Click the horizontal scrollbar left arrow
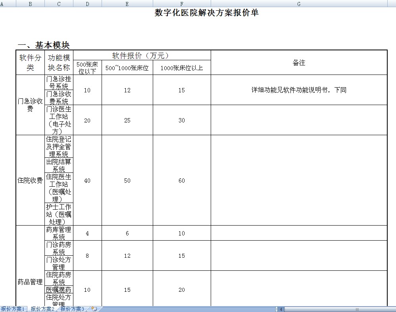The width and height of the screenshot is (396, 312). click(x=281, y=309)
